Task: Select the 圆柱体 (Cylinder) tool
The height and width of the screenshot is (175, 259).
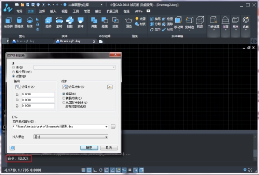Action: pos(19,22)
